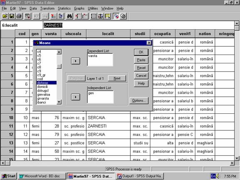This screenshot has height=180, width=240.
Task: Click the Insert Variable toolbar icon
Action: 85,16
